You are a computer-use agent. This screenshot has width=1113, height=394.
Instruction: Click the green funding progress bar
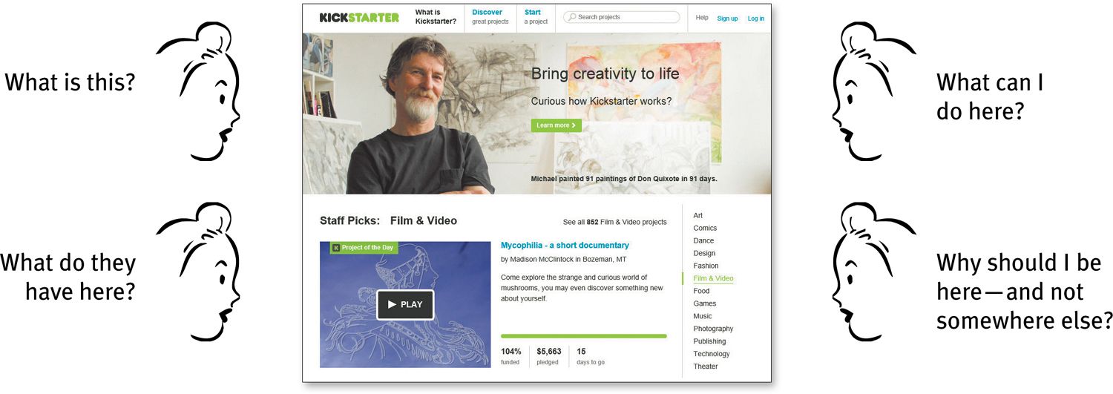(x=584, y=336)
